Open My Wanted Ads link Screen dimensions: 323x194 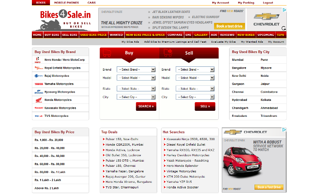point(252,42)
